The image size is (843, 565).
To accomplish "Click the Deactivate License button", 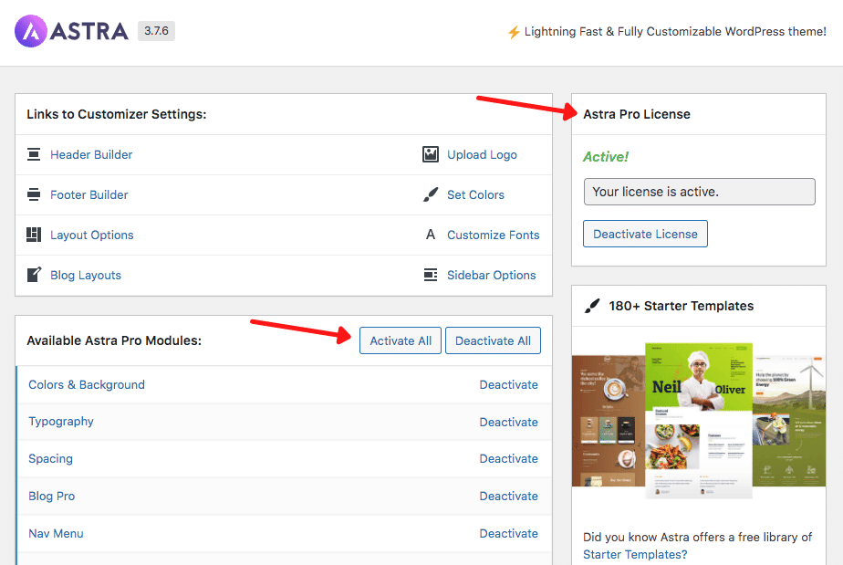I will click(x=645, y=234).
